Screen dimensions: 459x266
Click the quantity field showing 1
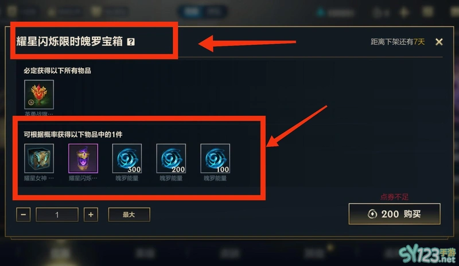57,214
